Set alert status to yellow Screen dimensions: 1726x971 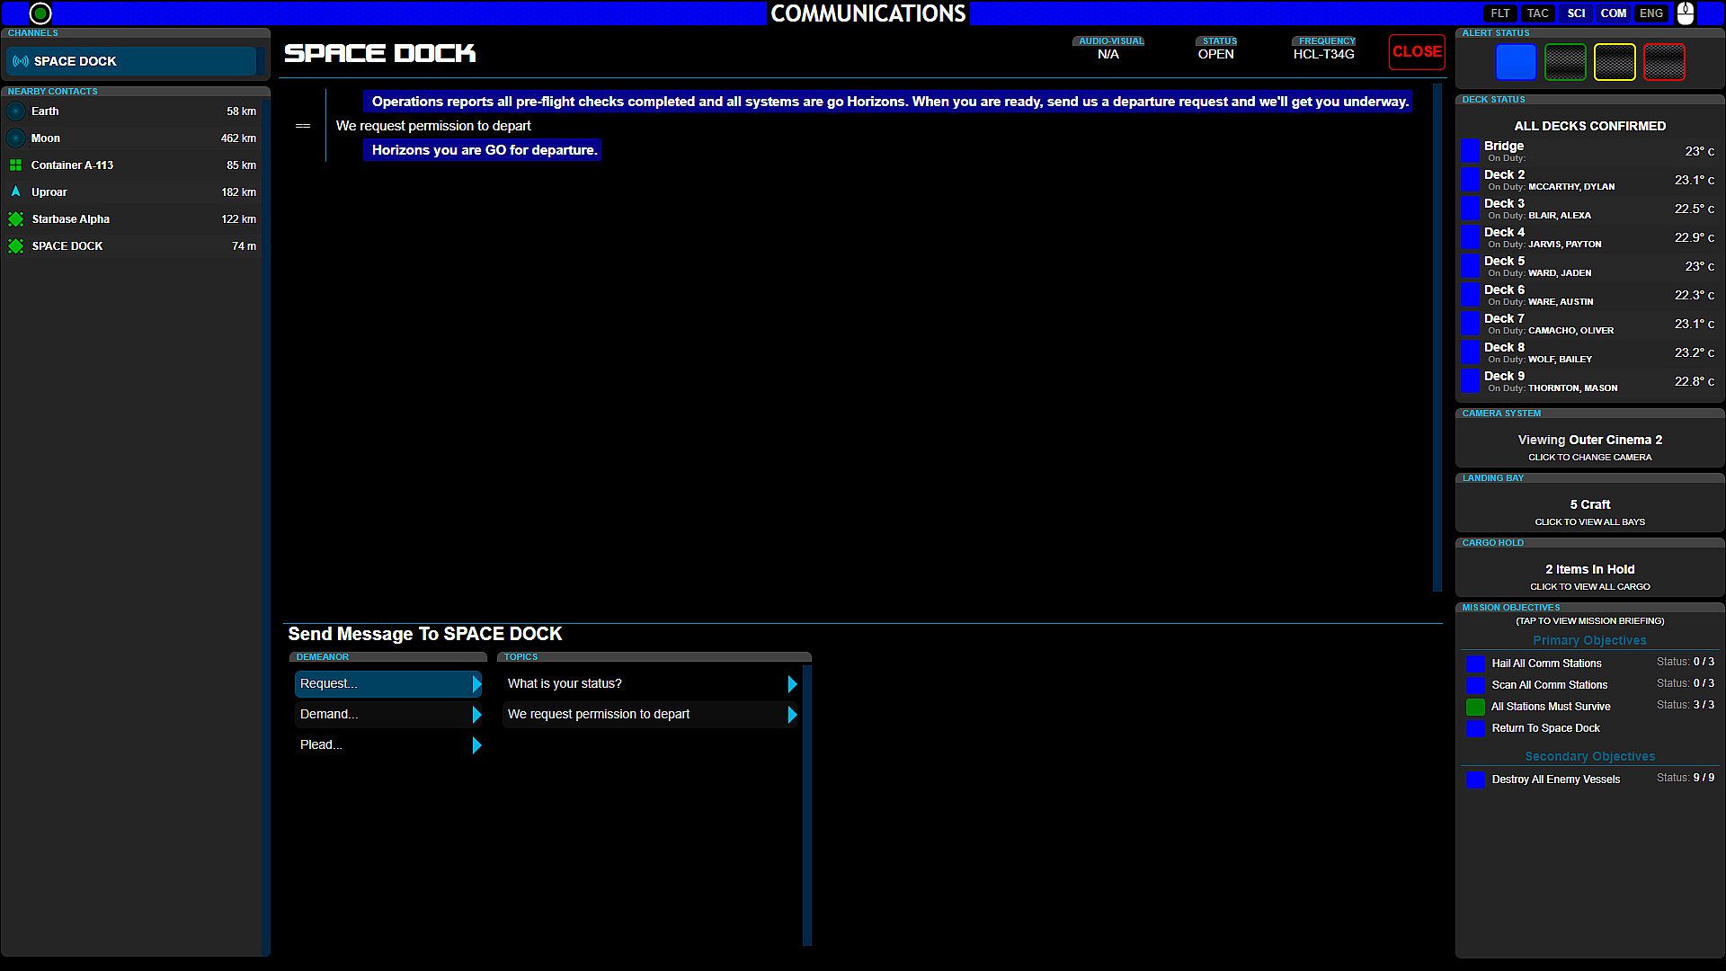coord(1615,62)
